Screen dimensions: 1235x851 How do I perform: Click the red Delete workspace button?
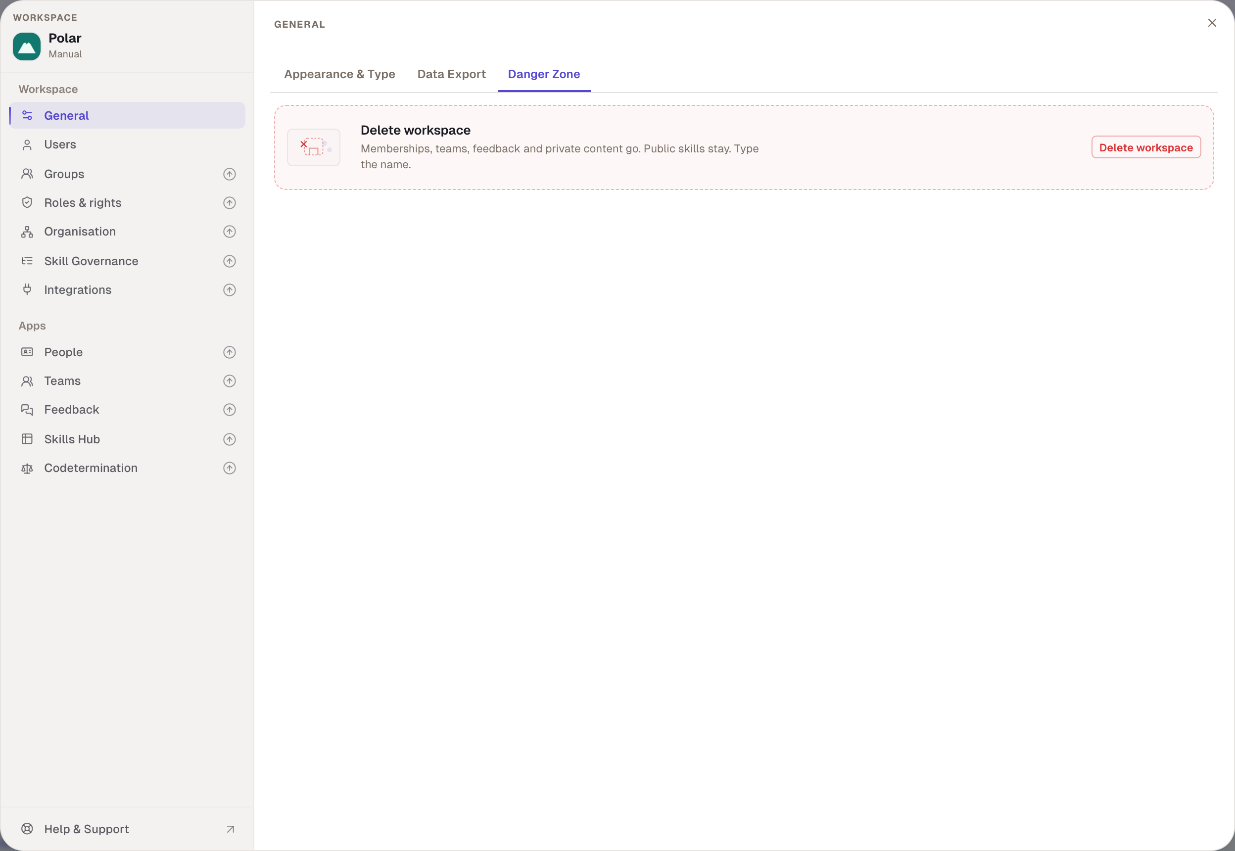pos(1146,147)
